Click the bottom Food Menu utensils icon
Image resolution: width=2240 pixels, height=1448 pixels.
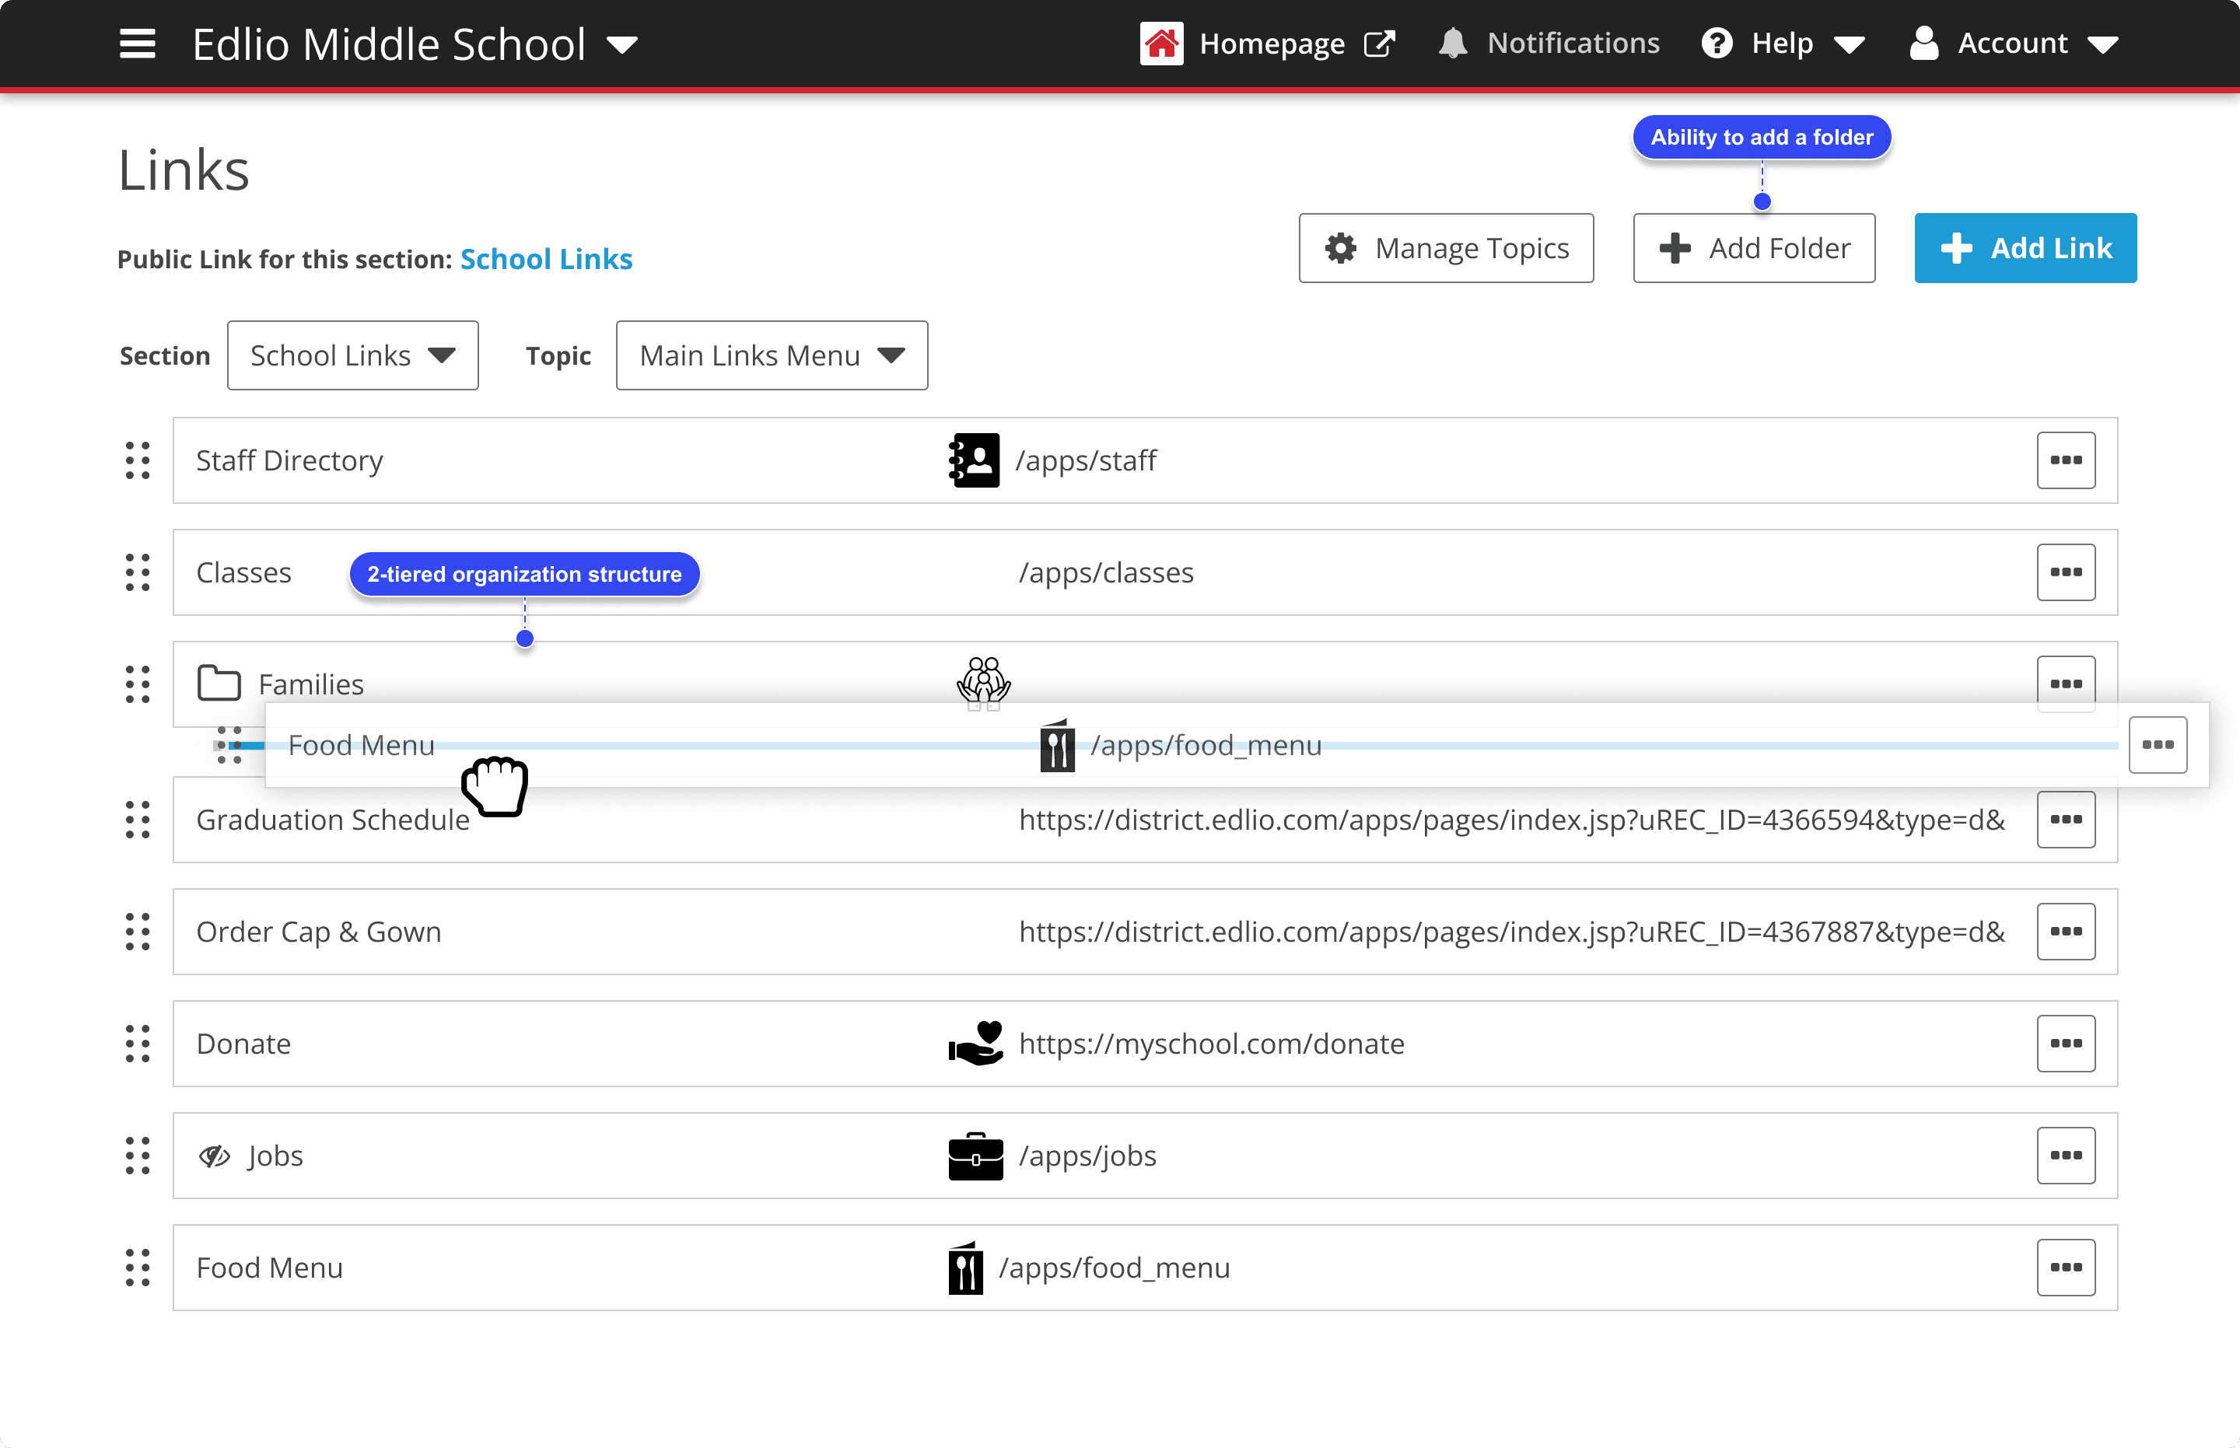pyautogui.click(x=966, y=1268)
